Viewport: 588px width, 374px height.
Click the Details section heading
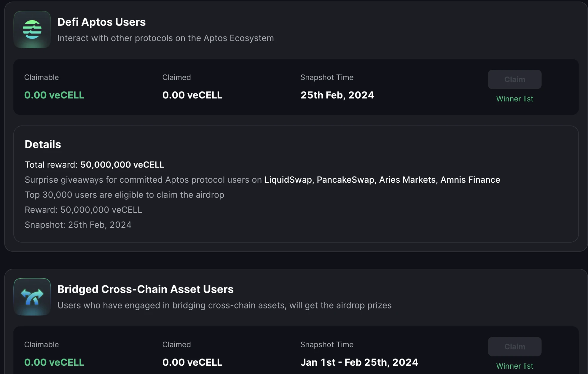pyautogui.click(x=43, y=144)
